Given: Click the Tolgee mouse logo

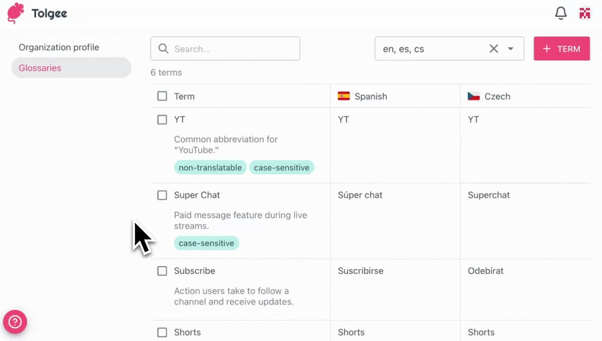Looking at the screenshot, I should pos(16,13).
